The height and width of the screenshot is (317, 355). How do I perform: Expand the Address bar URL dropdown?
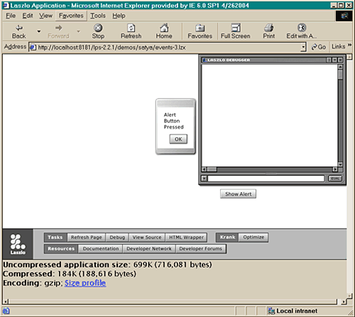(x=303, y=47)
